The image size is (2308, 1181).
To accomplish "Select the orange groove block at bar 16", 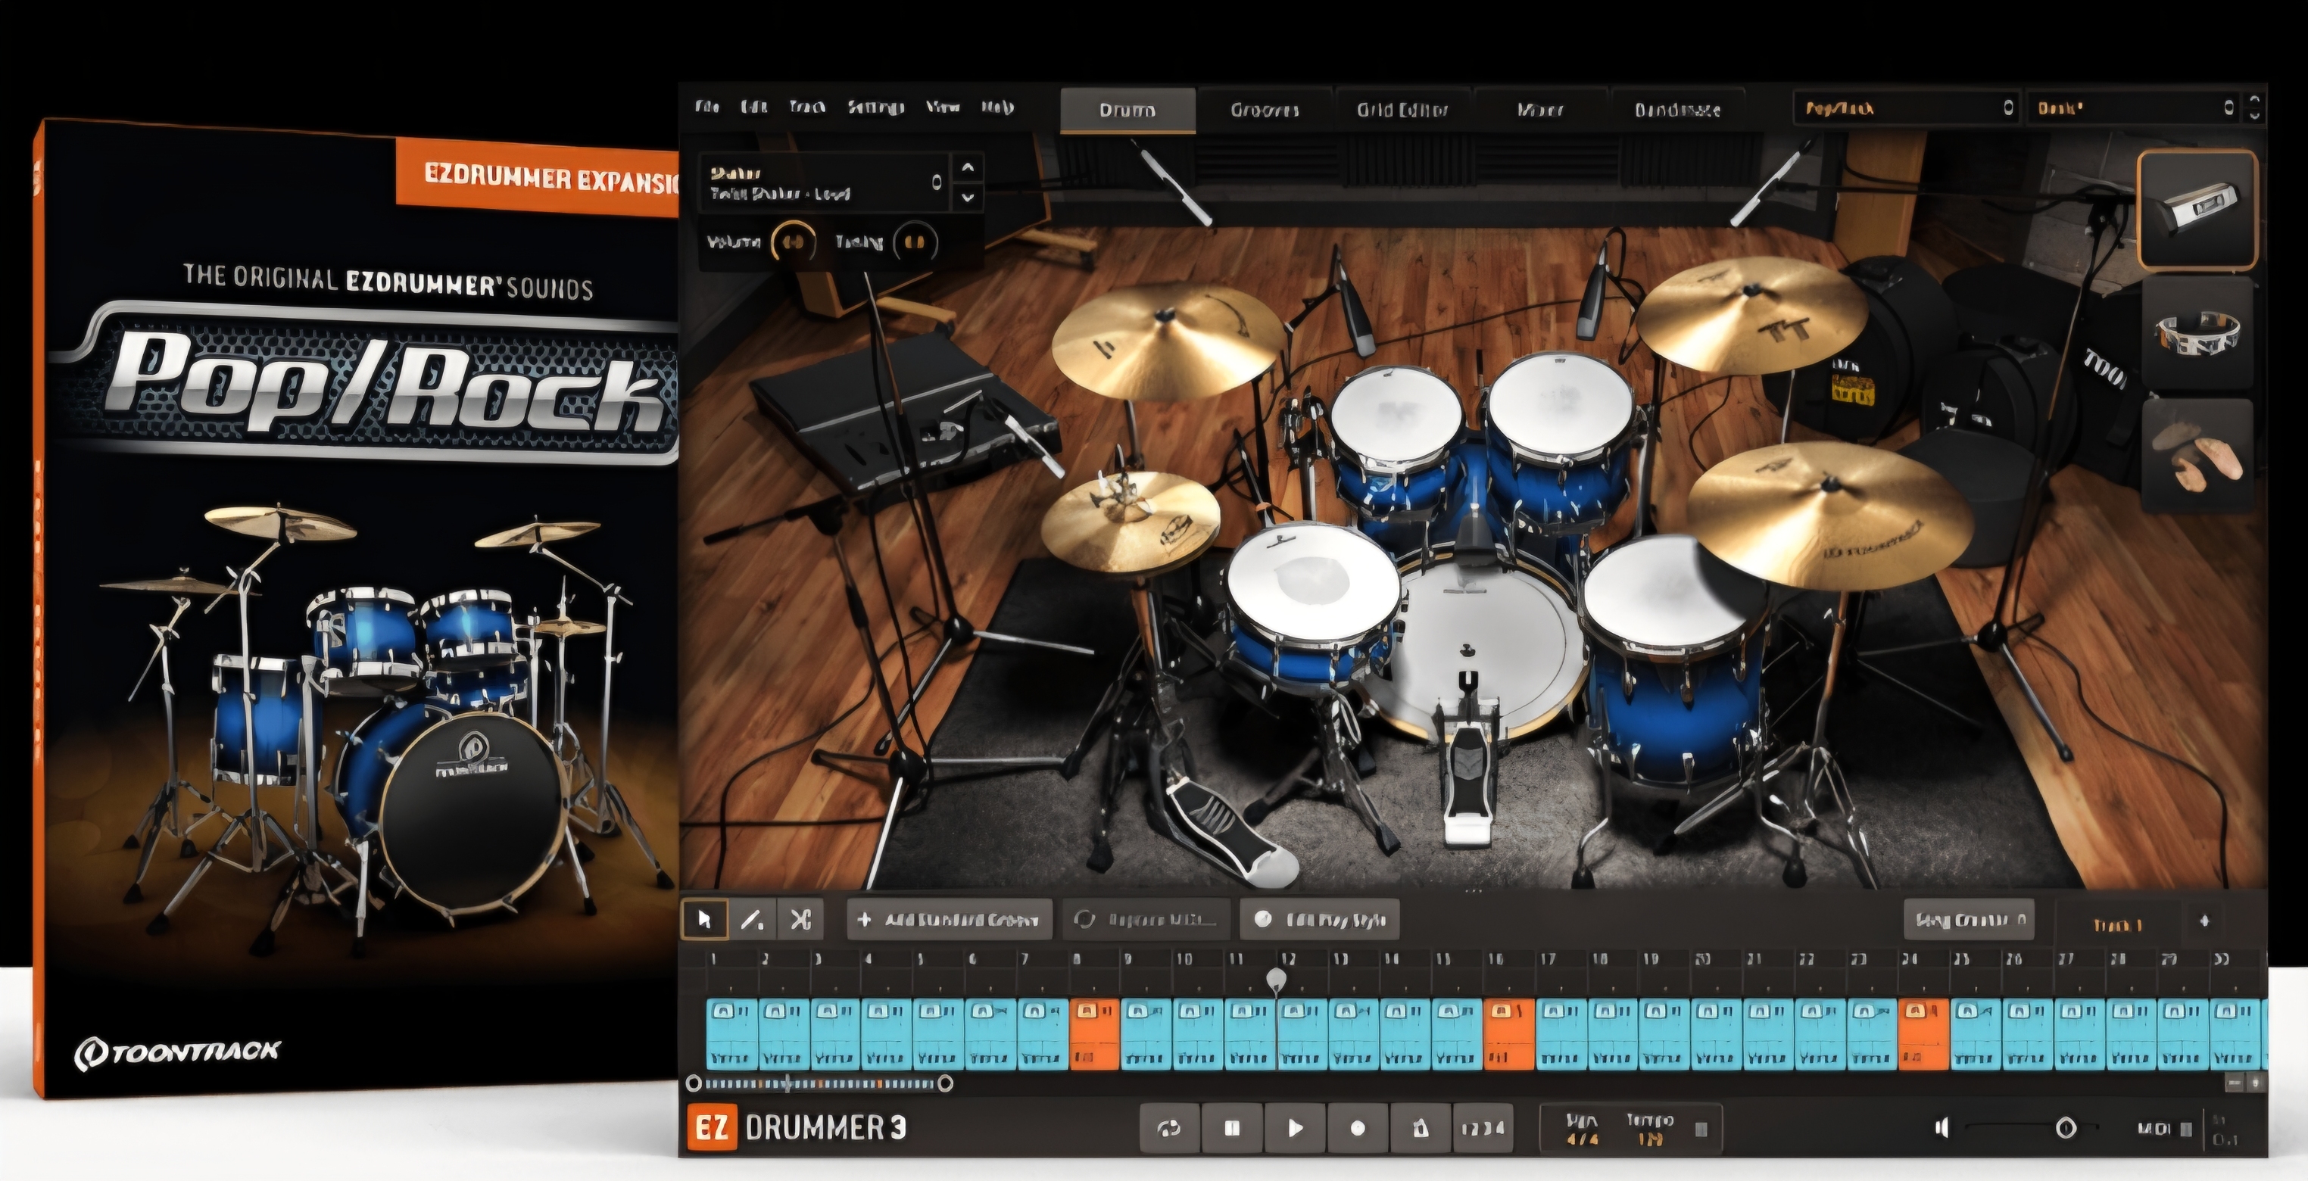I will tap(1510, 1034).
